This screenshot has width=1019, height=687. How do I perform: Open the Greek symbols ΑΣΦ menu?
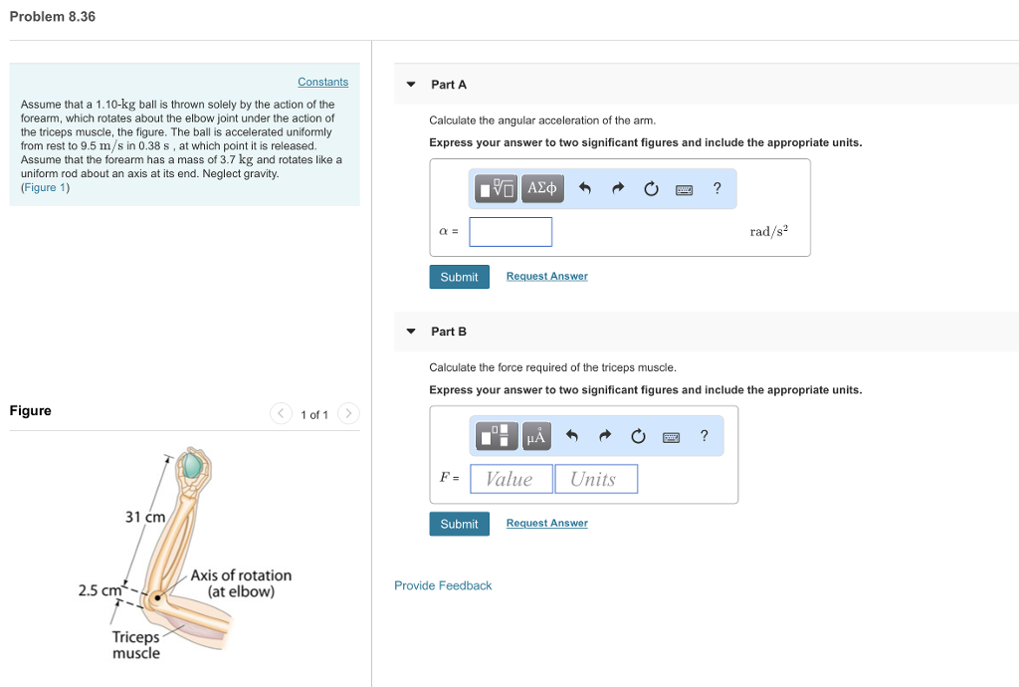tap(541, 188)
